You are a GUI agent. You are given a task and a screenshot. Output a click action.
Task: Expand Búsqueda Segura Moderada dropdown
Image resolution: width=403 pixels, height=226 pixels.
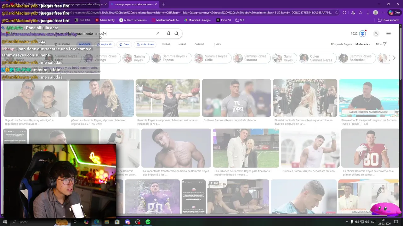point(363,44)
